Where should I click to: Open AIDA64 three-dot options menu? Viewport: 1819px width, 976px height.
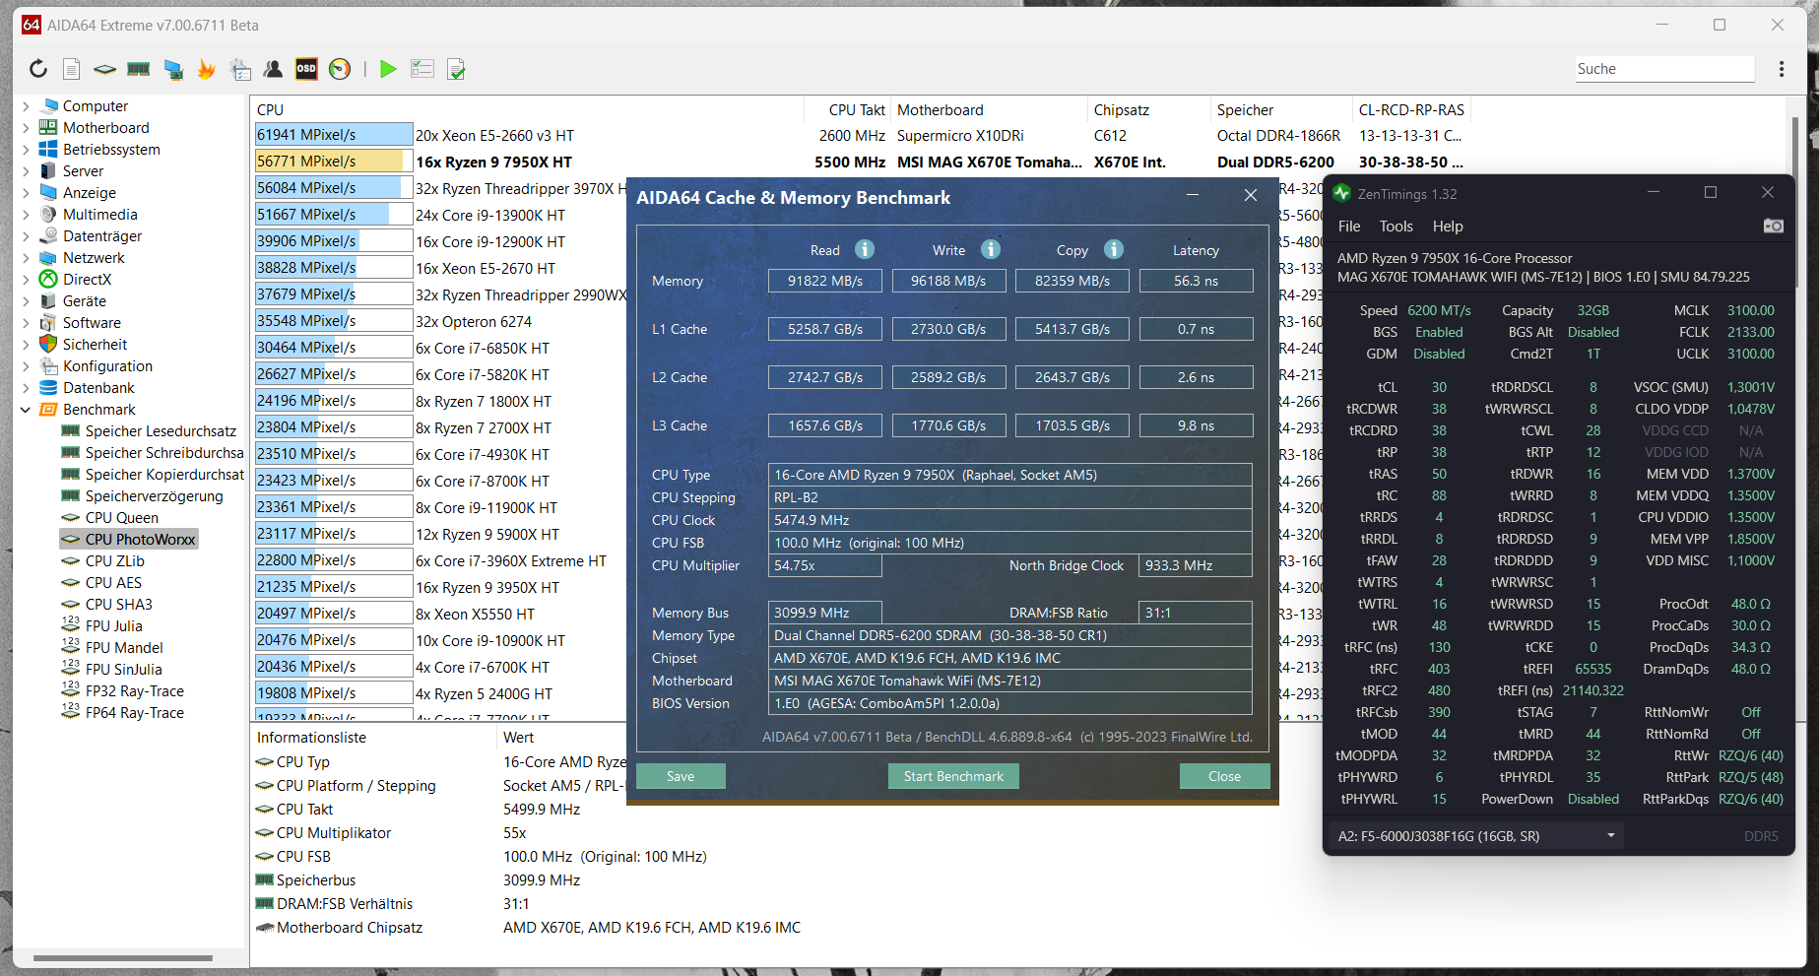click(1781, 69)
